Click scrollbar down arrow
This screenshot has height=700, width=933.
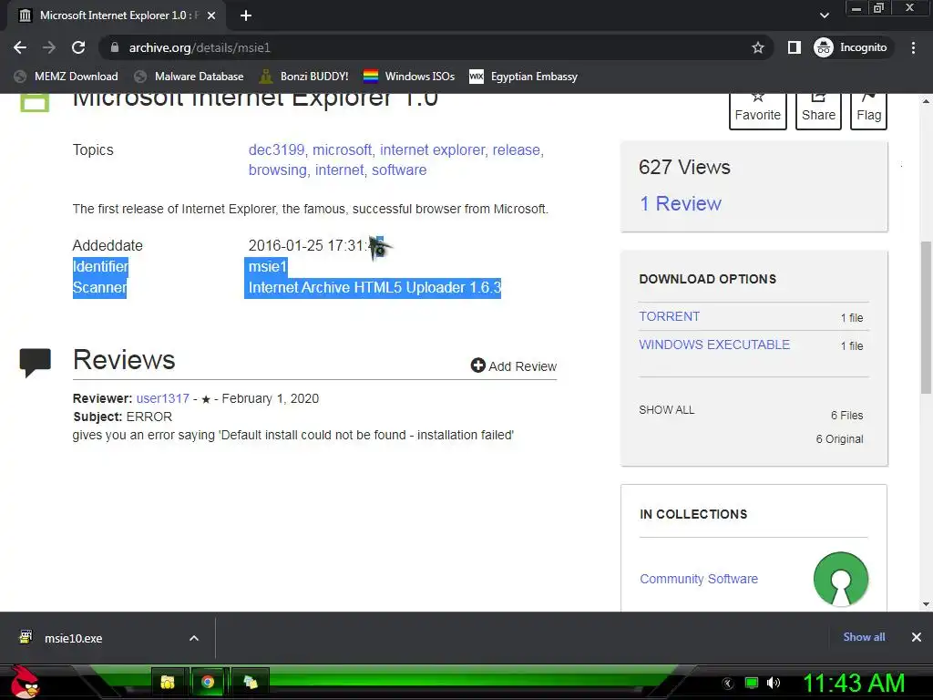926,604
